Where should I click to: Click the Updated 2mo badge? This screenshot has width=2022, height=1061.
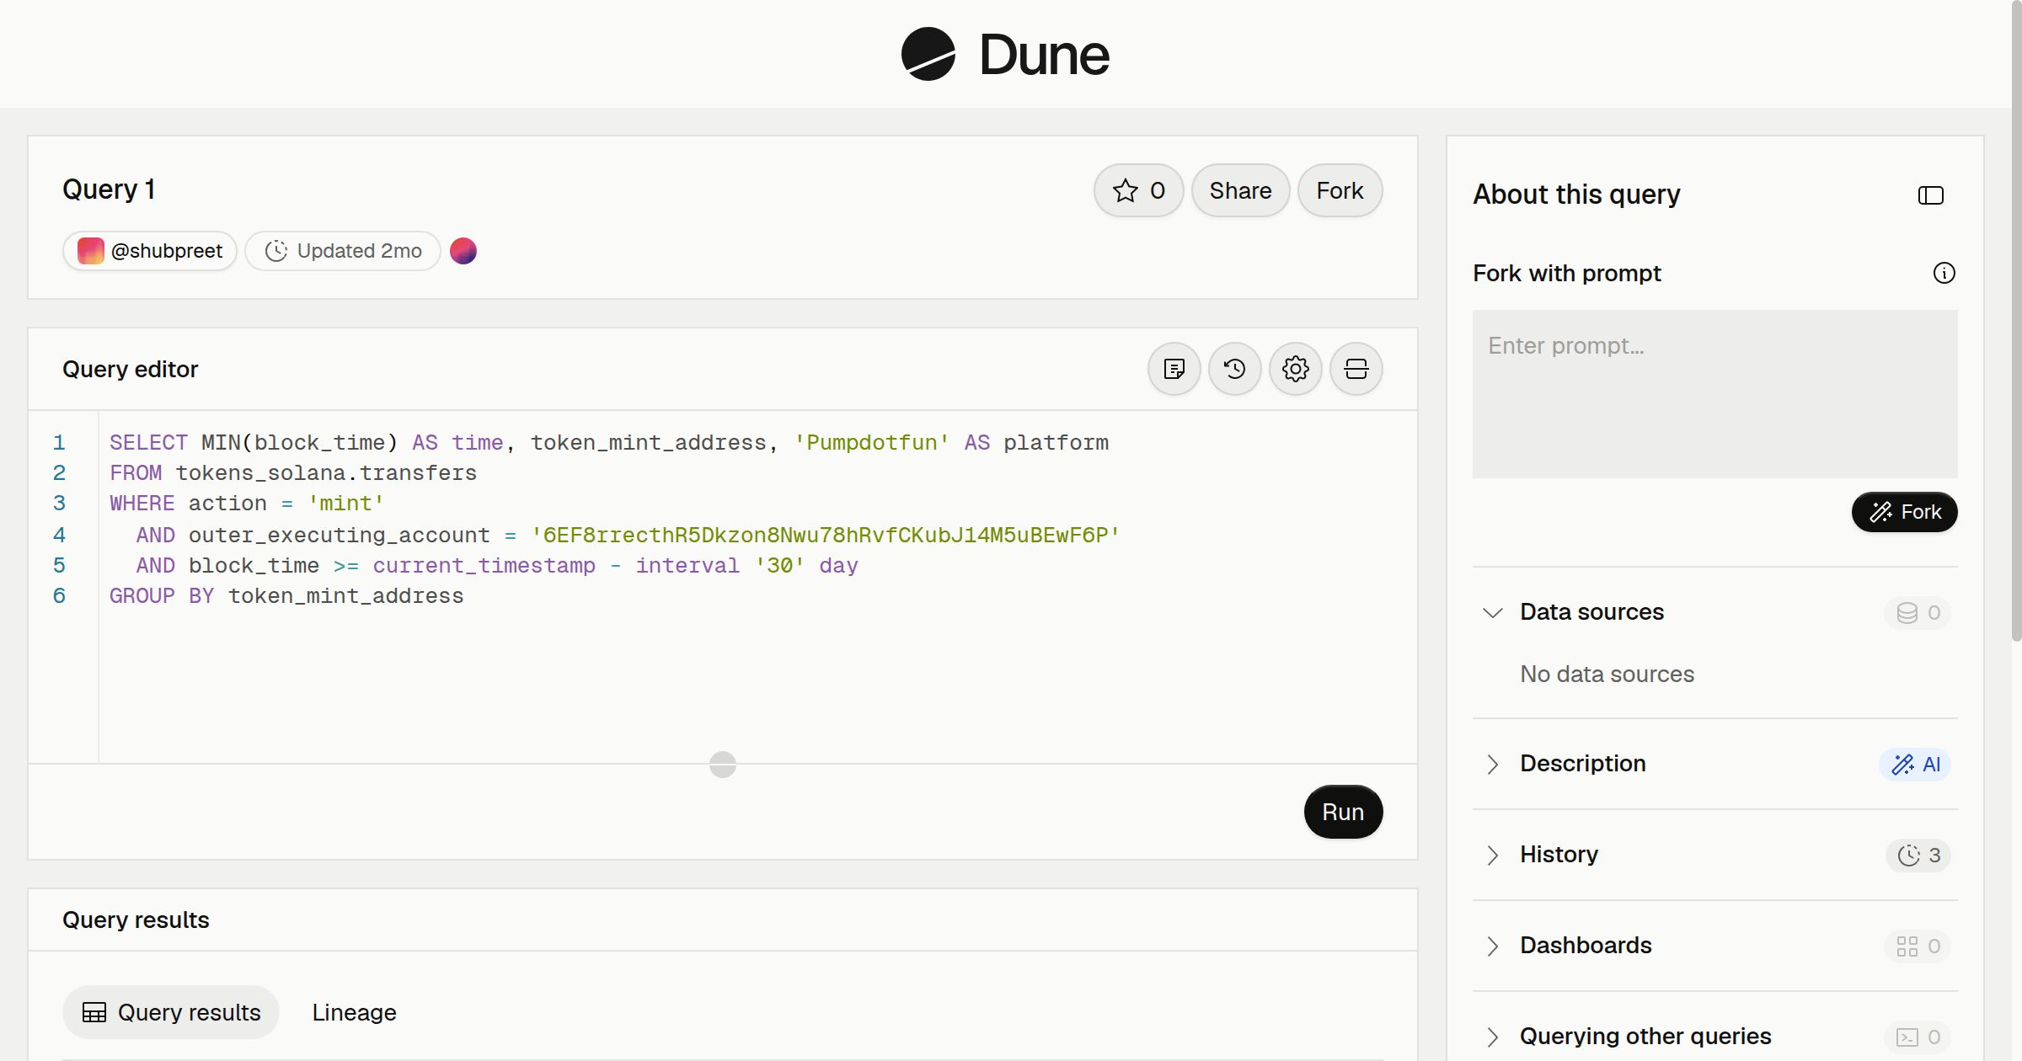click(x=343, y=251)
